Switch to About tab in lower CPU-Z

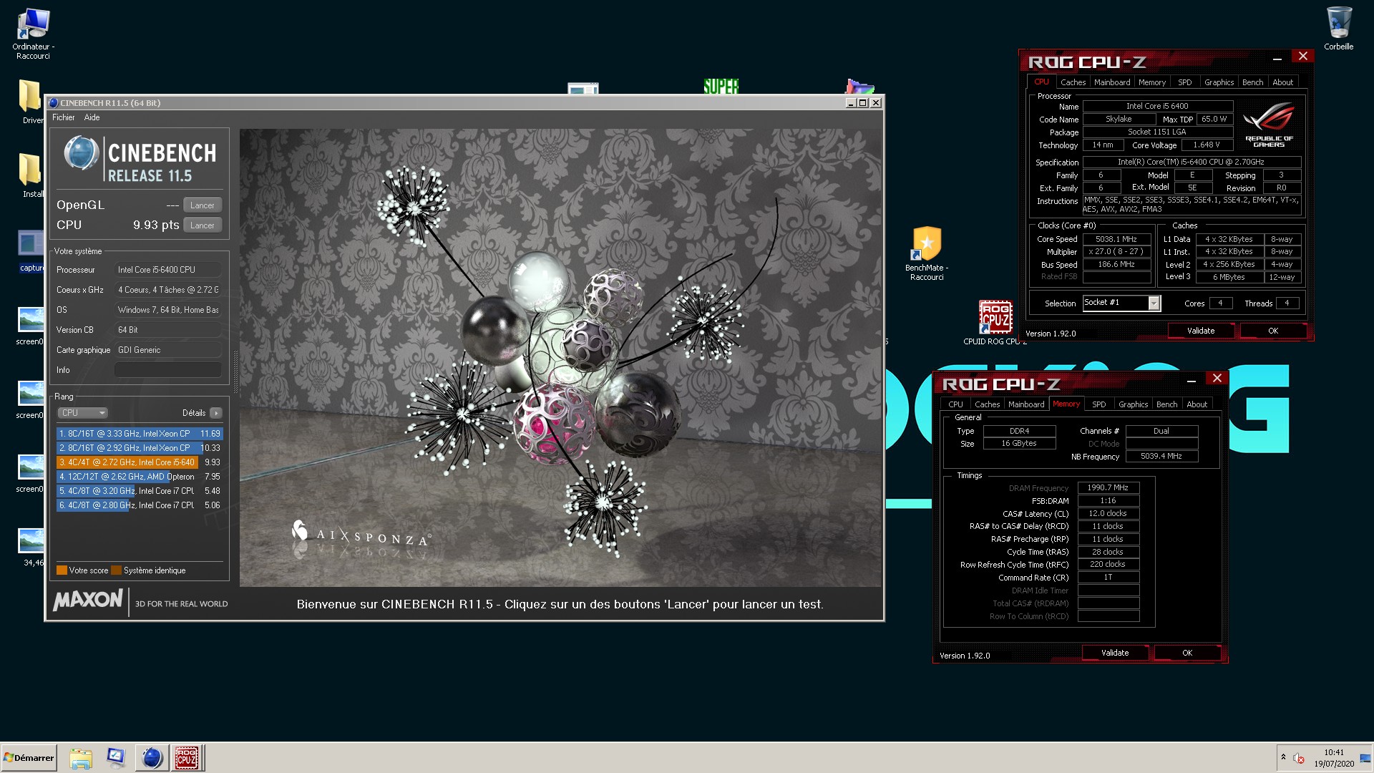coord(1197,404)
